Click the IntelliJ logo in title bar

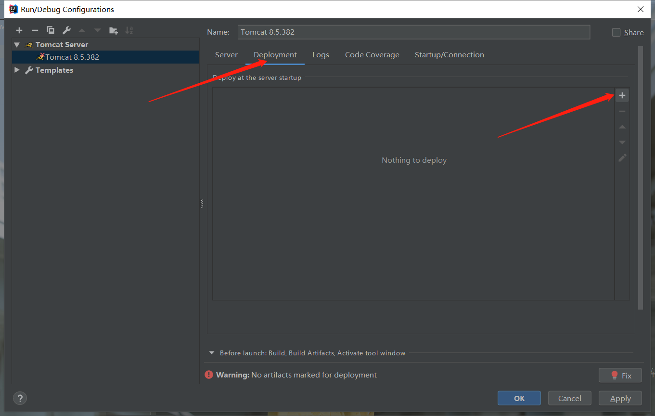click(13, 9)
